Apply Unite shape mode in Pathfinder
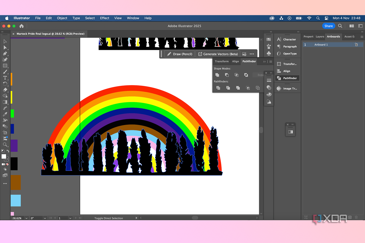The height and width of the screenshot is (243, 365). 217,75
